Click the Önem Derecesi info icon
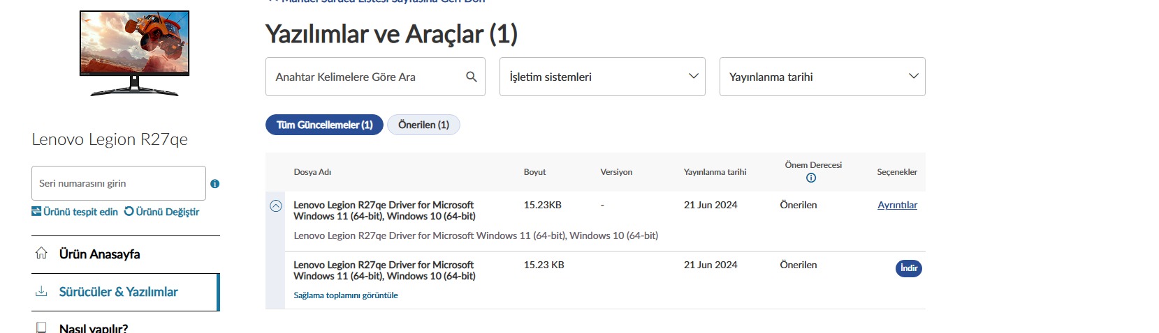Viewport: 1159px width, 333px height. click(811, 178)
